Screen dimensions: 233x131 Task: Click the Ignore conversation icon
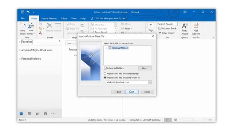40,24
